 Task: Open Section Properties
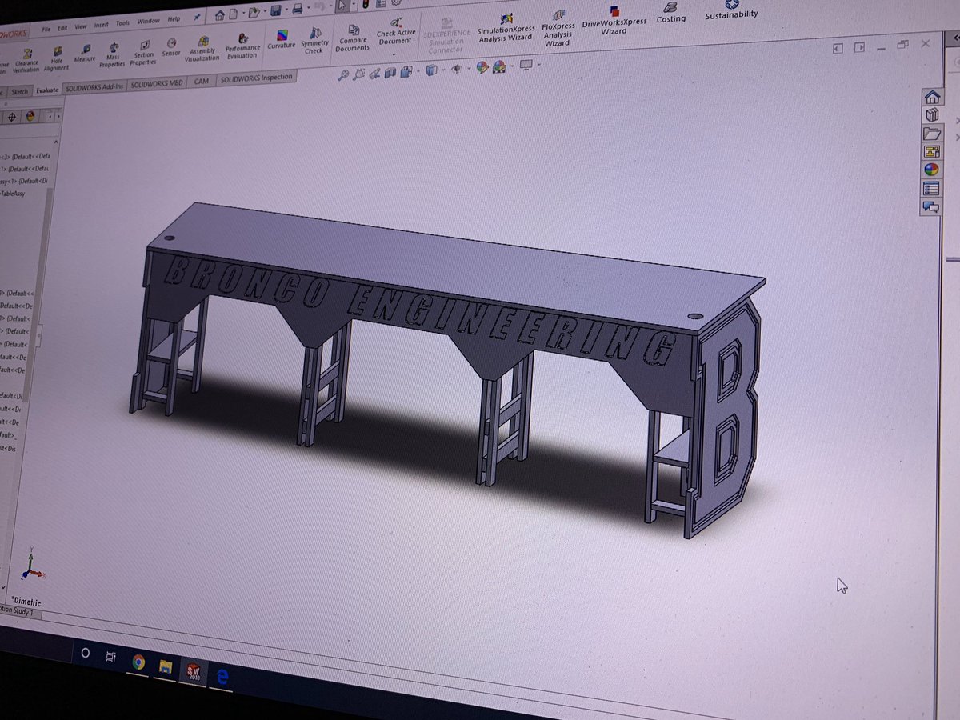click(144, 53)
